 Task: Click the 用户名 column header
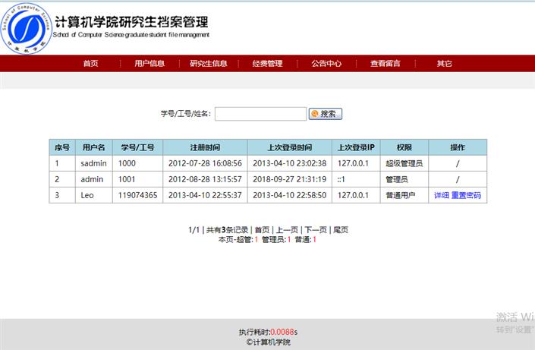coord(93,147)
